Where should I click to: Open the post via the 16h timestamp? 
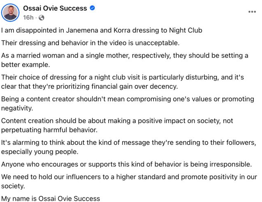[28, 18]
